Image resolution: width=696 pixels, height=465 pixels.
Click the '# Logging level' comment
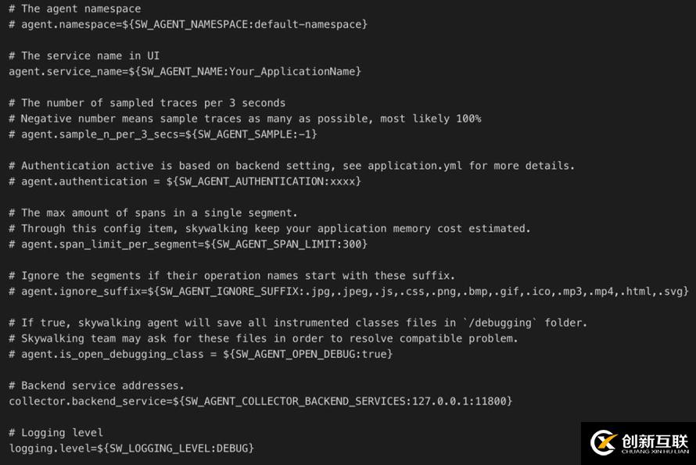point(56,432)
